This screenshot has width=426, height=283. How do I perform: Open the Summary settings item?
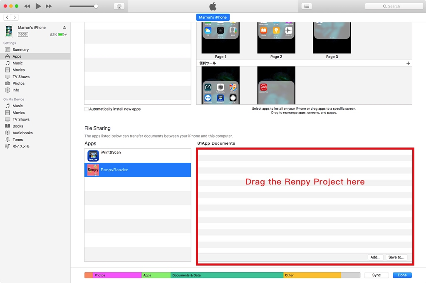(x=20, y=49)
